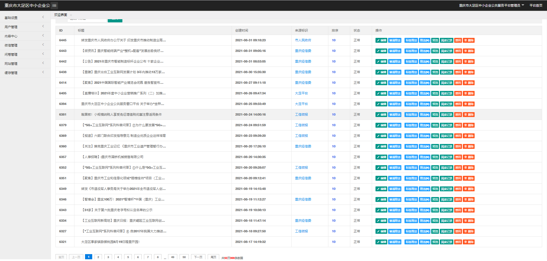Viewport: 547px width, 261px height.
Task: Click the 下一页 next page button
Action: 198,257
